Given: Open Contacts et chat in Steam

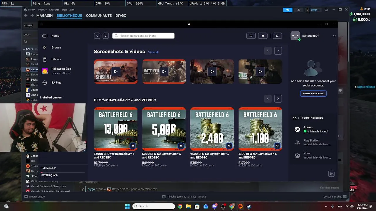Looking at the screenshot, I should point(335,197).
